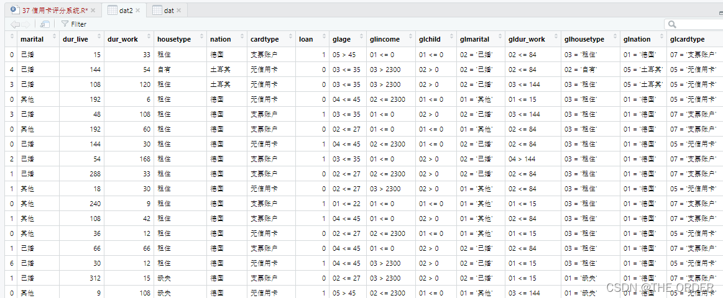Switch to the 37 信用卡评分系统.R tab
The height and width of the screenshot is (298, 723).
pos(55,10)
